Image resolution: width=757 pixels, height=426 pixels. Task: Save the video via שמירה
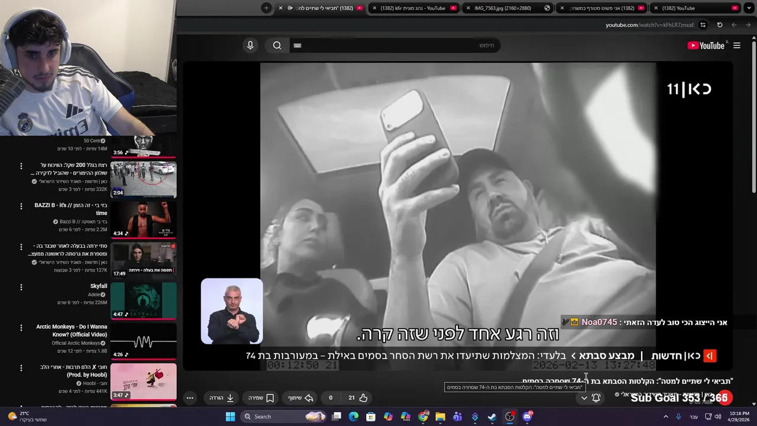tap(261, 398)
